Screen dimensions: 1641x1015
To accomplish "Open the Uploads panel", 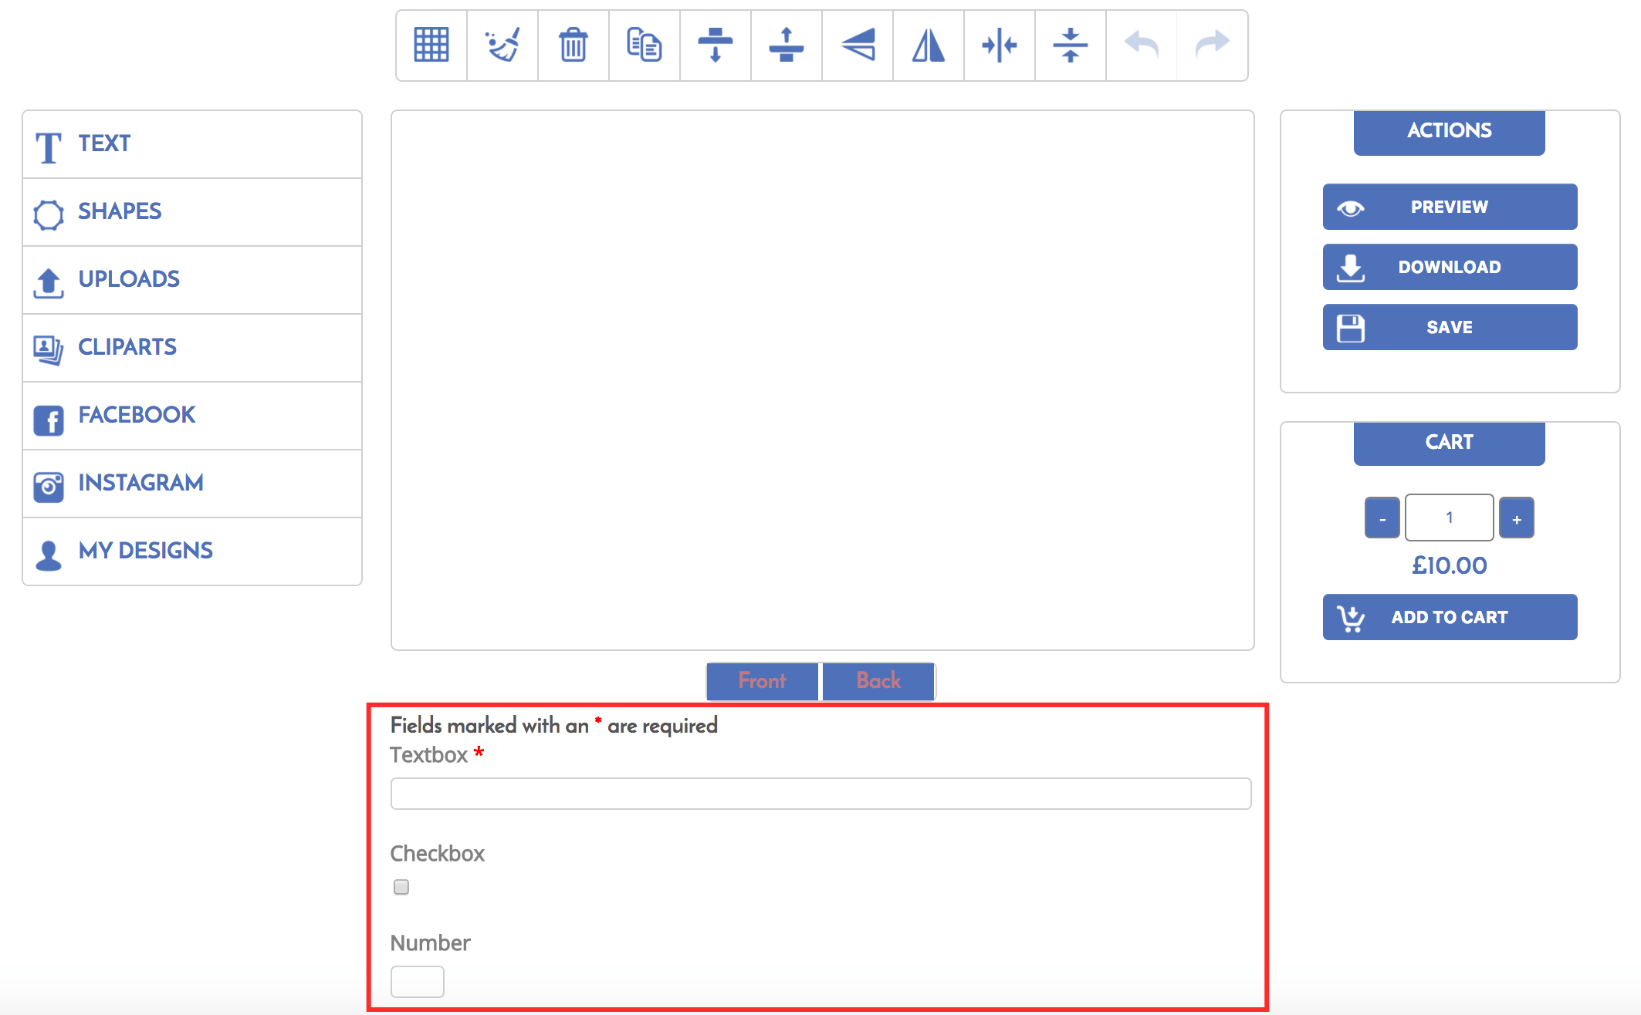I will pos(192,280).
